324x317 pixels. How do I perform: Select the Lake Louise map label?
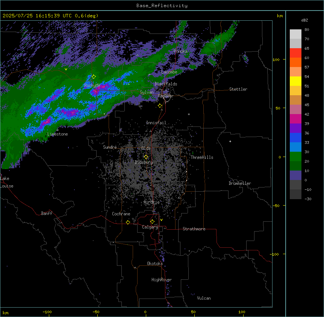[7, 182]
